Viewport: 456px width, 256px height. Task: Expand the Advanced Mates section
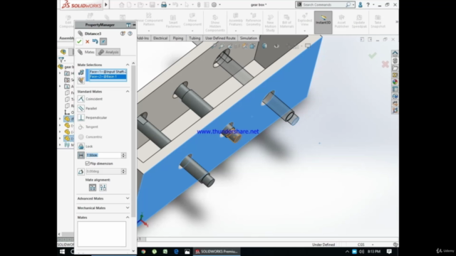point(128,198)
